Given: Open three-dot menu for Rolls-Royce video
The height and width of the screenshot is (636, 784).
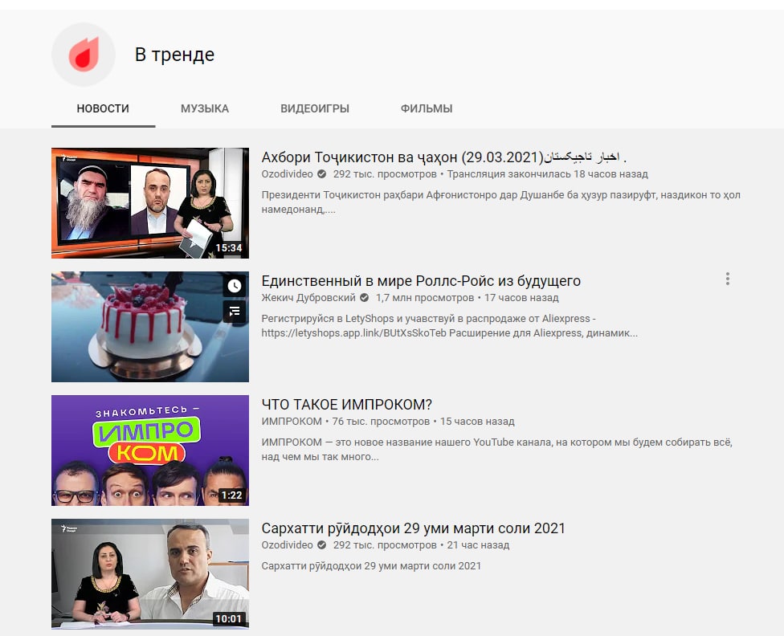Looking at the screenshot, I should [x=728, y=279].
